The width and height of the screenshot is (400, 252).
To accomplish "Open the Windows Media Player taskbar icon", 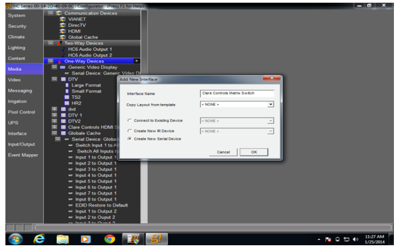I will [x=86, y=239].
